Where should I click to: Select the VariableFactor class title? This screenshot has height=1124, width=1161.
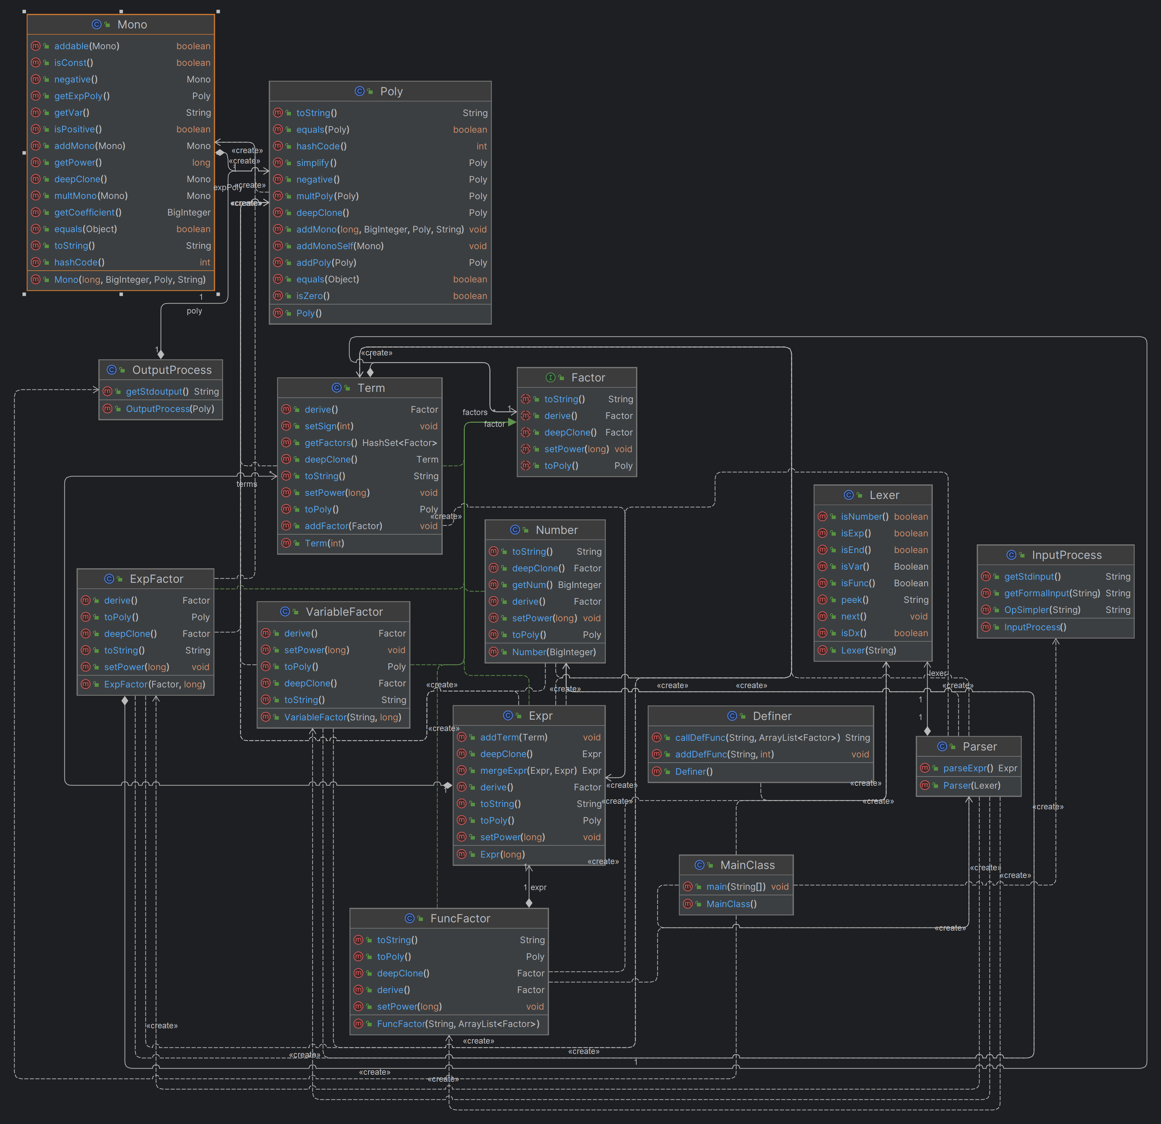point(334,612)
